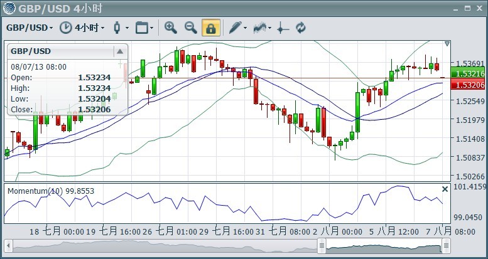Activate the crosshair cursor tool
Screen dimensions: 488x259
(283, 28)
